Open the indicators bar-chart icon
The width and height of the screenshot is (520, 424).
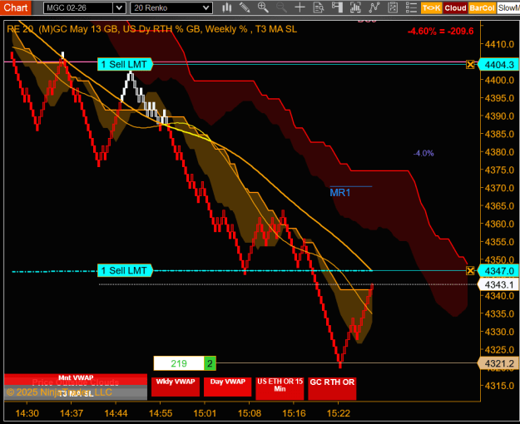coord(355,7)
